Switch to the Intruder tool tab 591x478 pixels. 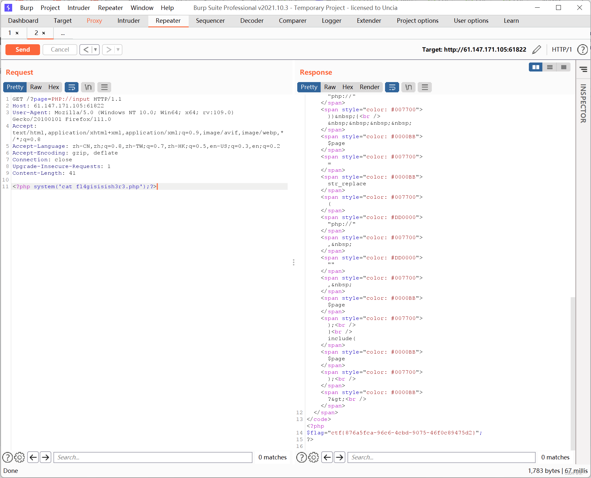pyautogui.click(x=129, y=21)
